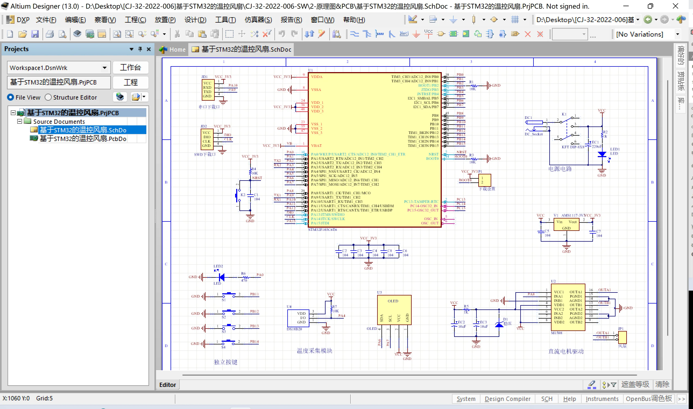Open the No Variations dropdown

coord(677,34)
